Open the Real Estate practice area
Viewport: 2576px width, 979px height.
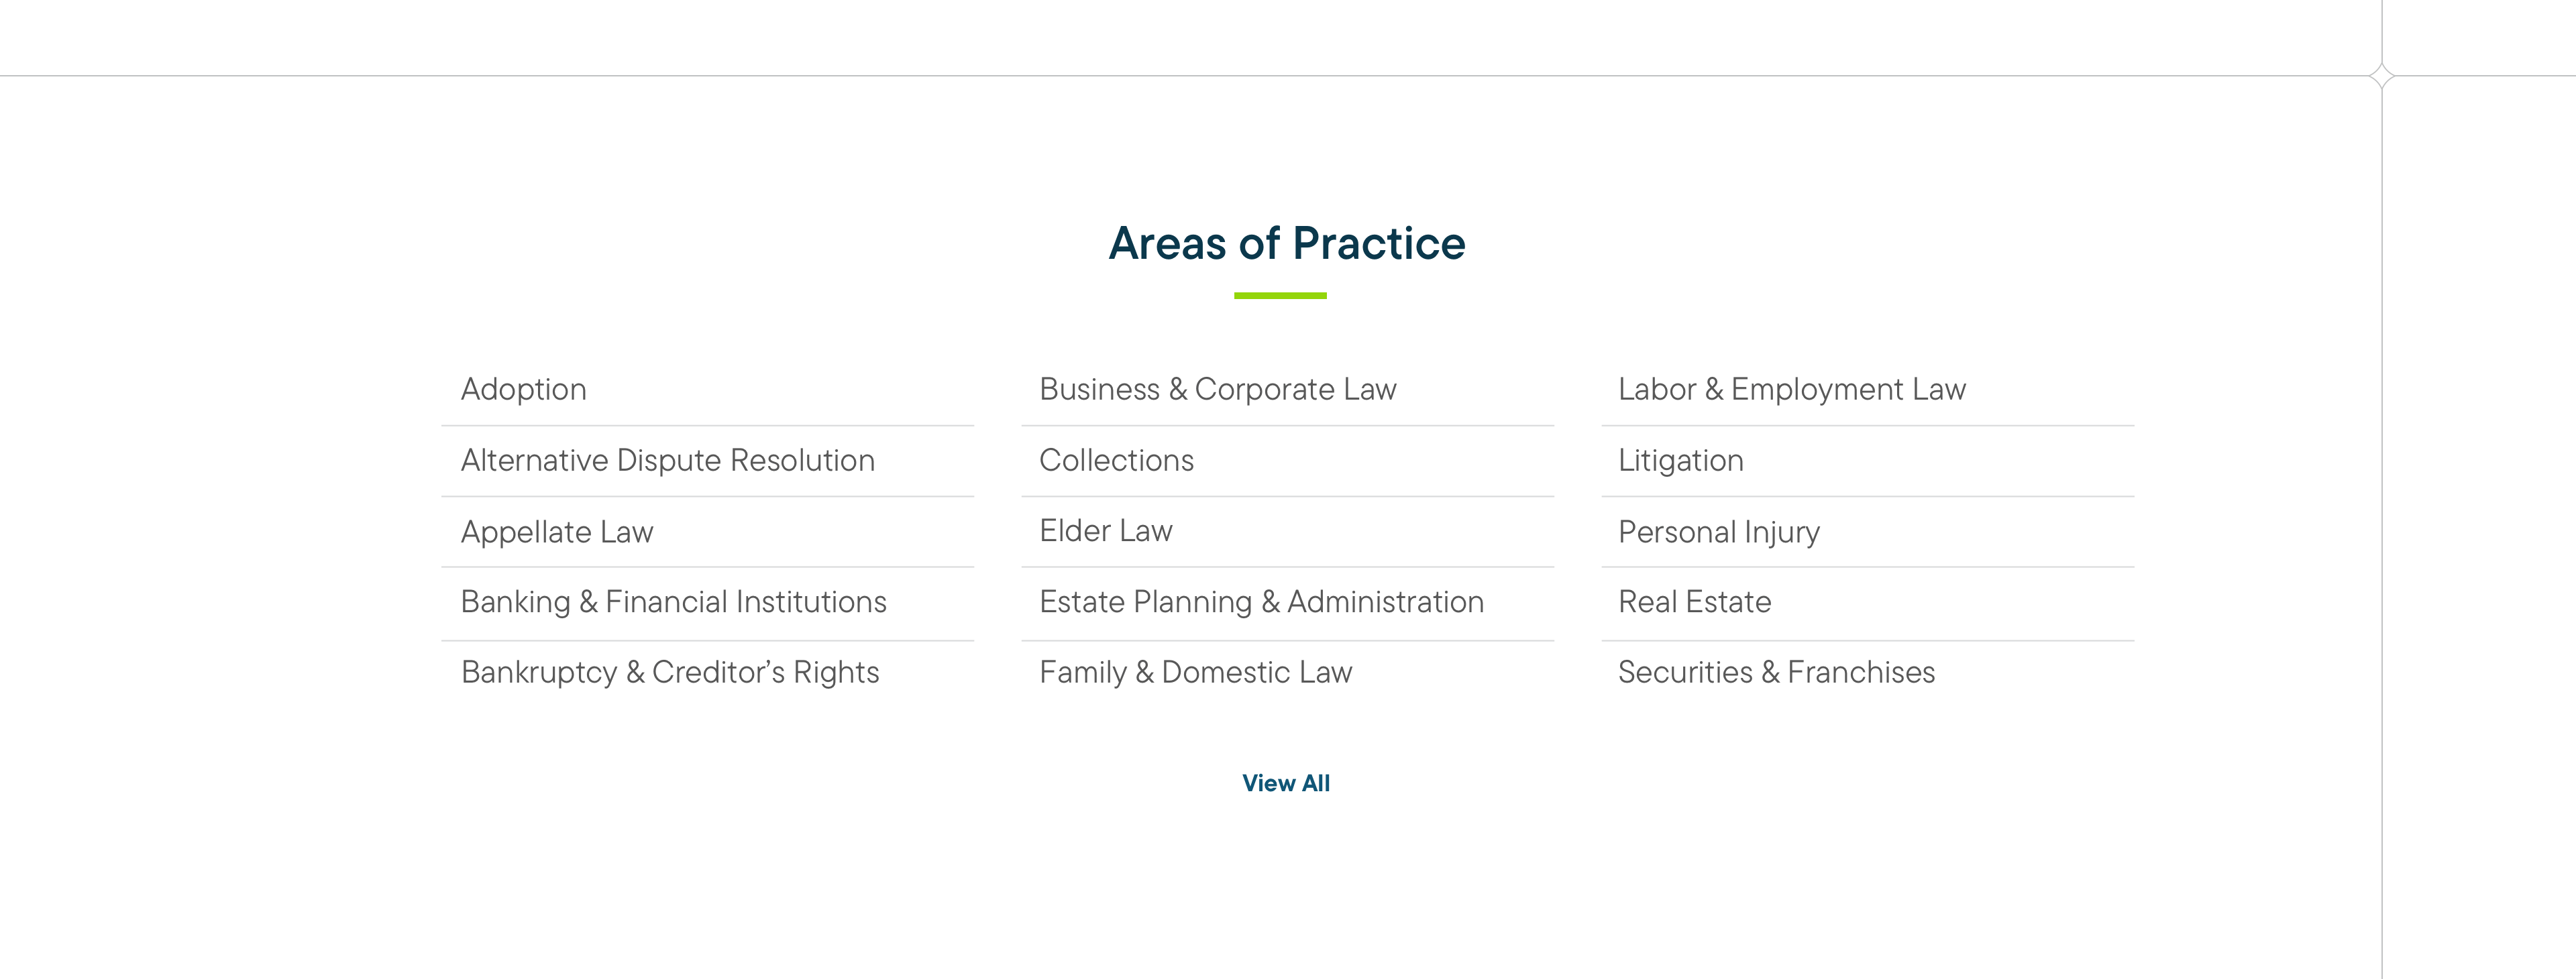tap(1694, 602)
